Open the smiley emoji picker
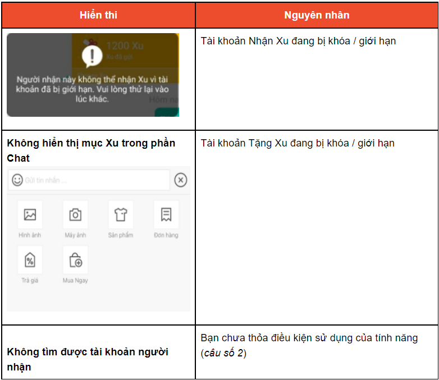The width and height of the screenshot is (439, 380). (17, 180)
